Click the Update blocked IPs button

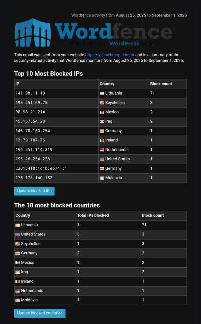(x=34, y=191)
